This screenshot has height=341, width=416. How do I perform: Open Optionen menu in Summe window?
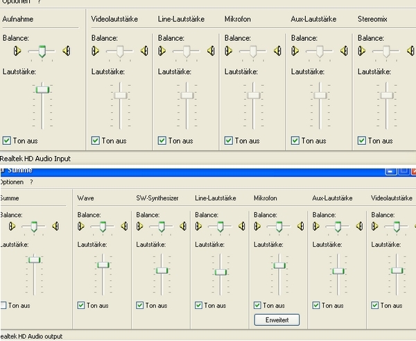click(x=12, y=182)
